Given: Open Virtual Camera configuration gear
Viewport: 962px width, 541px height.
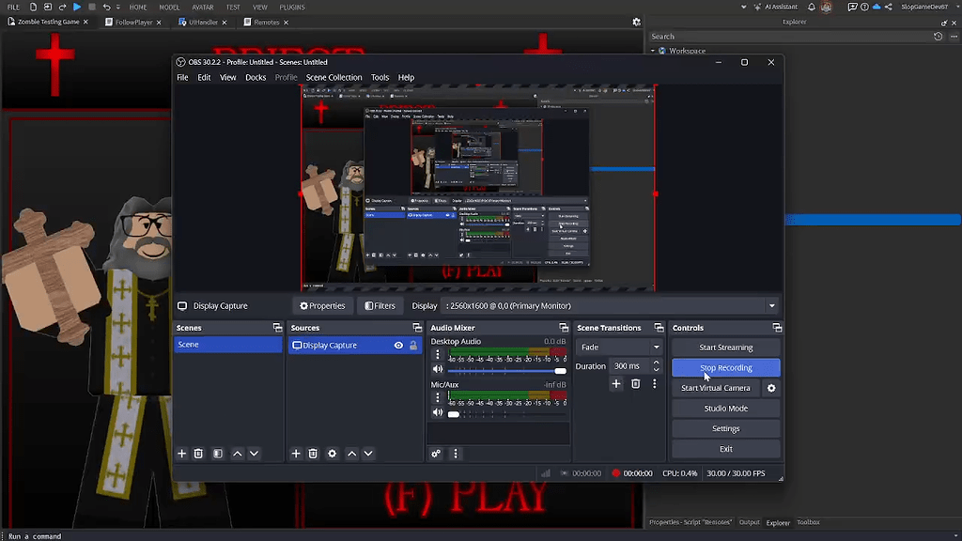Looking at the screenshot, I should 770,388.
